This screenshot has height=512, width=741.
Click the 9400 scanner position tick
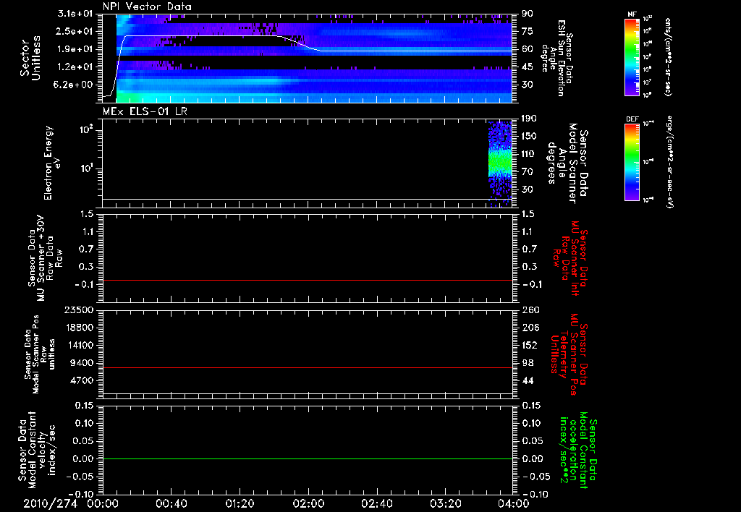(x=82, y=363)
